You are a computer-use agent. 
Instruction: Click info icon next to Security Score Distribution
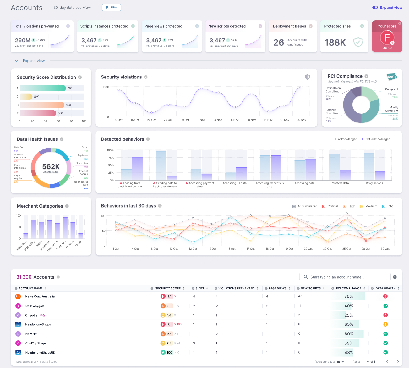tap(80, 77)
